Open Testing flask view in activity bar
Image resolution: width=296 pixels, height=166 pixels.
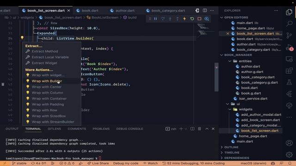[x=289, y=82]
